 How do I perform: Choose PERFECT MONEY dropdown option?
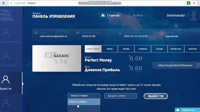point(84,102)
